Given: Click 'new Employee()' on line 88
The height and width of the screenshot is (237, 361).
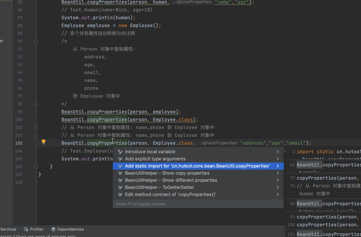Looking at the screenshot, I should (139, 26).
